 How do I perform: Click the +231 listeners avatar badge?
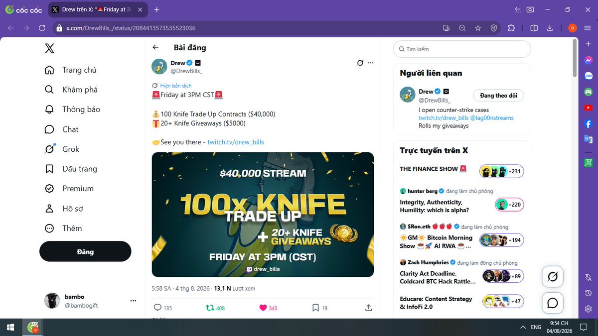[502, 171]
